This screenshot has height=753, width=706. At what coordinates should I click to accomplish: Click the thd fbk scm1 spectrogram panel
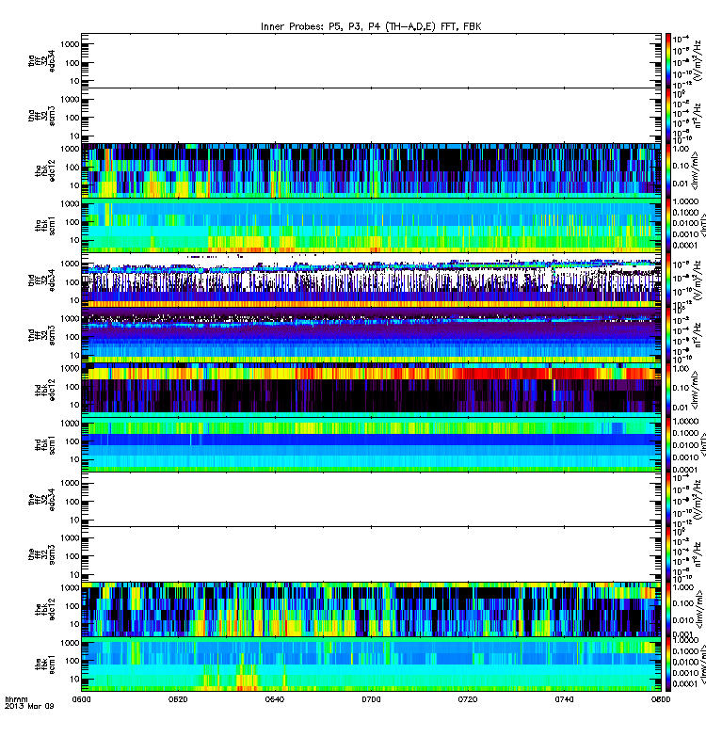coord(371,444)
